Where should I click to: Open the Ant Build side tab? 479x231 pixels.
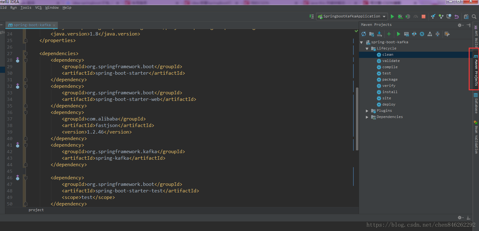point(476,36)
